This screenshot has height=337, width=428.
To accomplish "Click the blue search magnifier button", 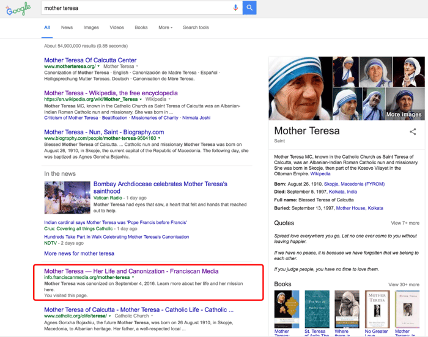I will pos(249,8).
